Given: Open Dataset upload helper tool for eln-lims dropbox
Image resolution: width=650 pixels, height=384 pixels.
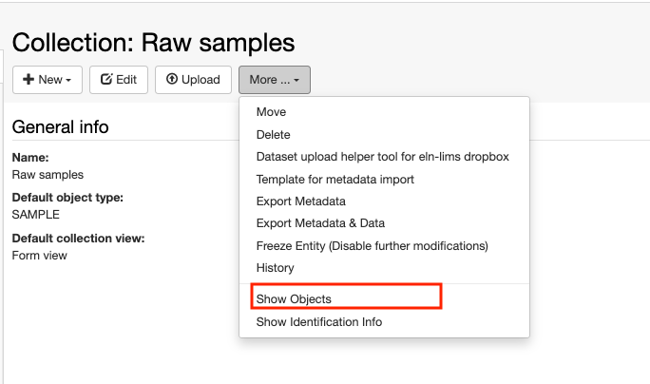Looking at the screenshot, I should click(x=384, y=157).
